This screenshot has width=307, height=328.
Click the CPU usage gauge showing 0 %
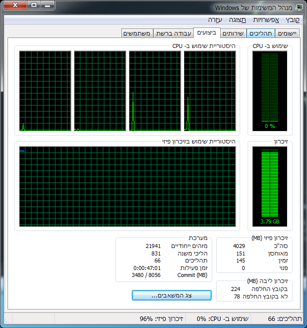point(270,91)
